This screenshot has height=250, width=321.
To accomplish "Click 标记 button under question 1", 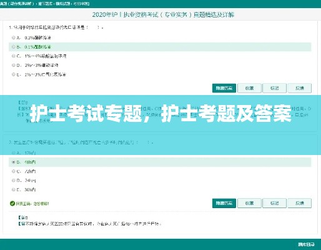I will point(274,88).
